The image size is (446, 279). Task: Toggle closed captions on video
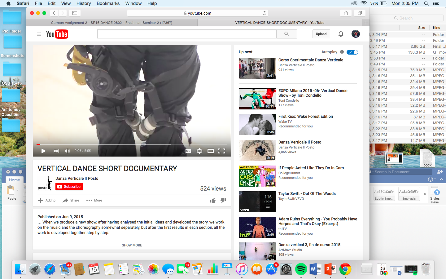click(188, 151)
